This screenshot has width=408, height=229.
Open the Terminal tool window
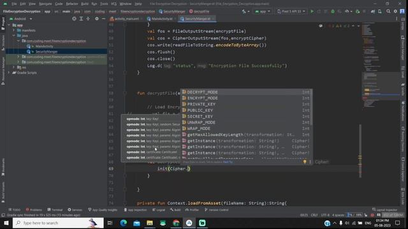[x=55, y=210]
